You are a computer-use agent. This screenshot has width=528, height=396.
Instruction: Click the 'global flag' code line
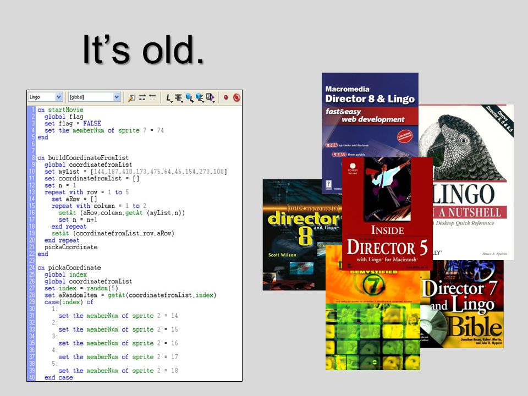coord(64,117)
